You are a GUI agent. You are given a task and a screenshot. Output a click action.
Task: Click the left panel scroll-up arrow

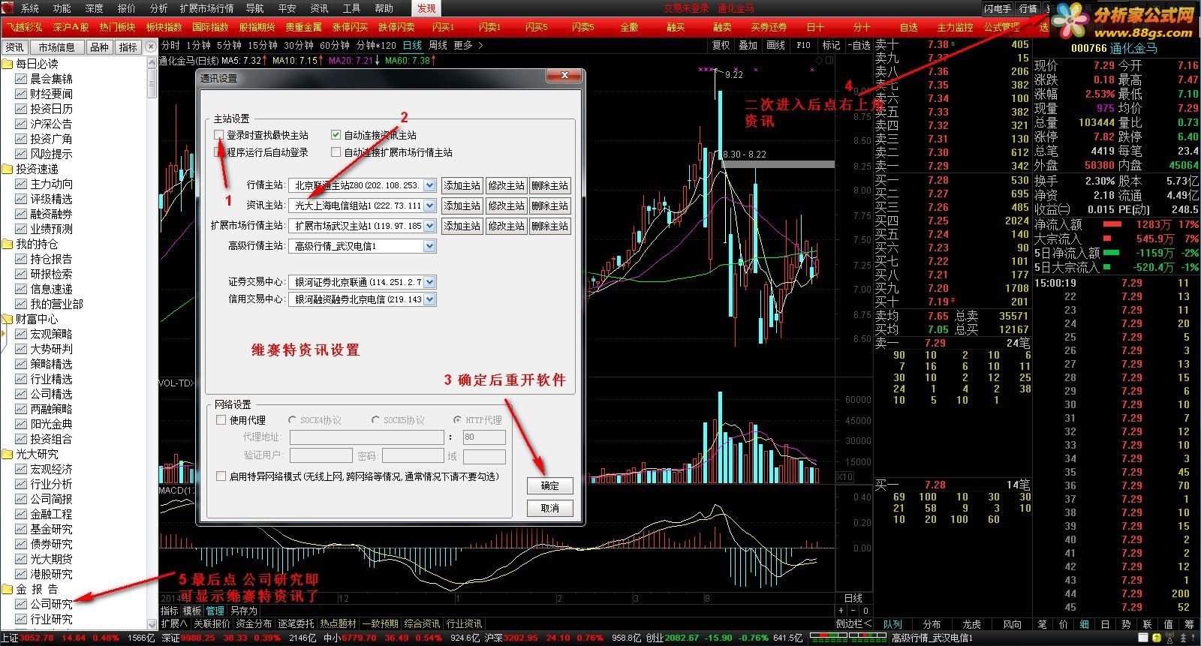click(152, 61)
